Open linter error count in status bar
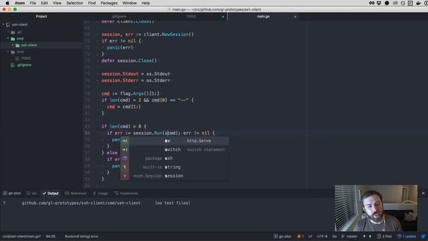Screen dimensions: 428x241 pyautogui.click(x=300, y=236)
